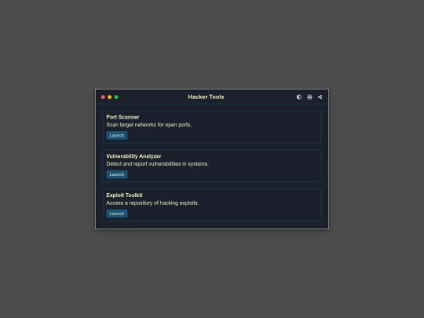Click 'Scan target networks for open ports' text
424x318 pixels.
point(149,125)
